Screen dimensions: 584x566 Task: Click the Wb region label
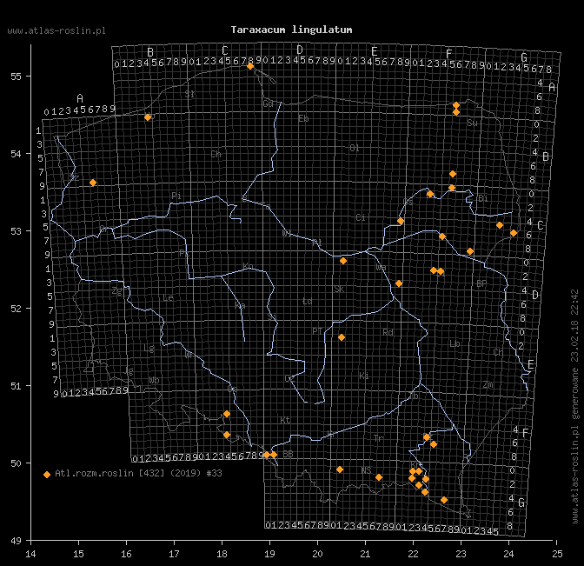pyautogui.click(x=154, y=380)
